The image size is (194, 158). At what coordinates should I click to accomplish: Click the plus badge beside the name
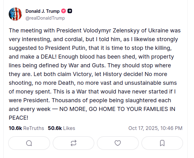pos(70,11)
